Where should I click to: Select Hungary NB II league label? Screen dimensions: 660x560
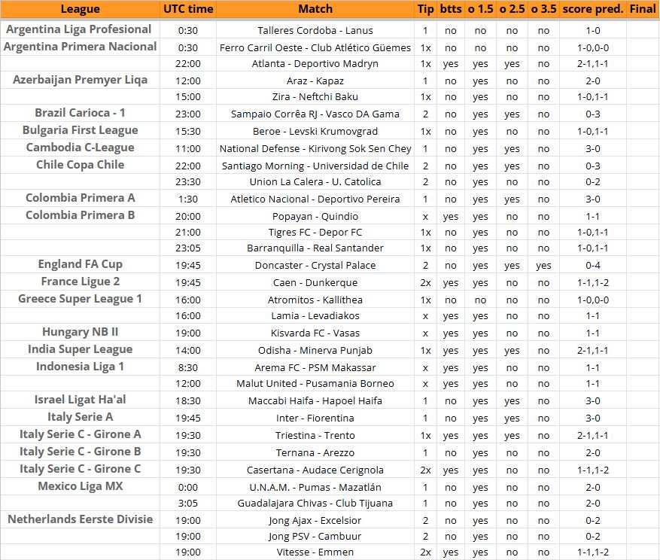pyautogui.click(x=80, y=332)
